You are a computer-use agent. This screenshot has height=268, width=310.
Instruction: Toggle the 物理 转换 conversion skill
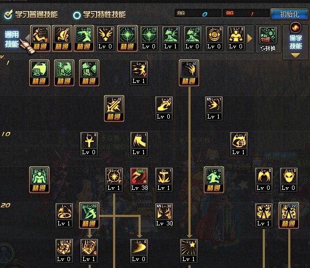pos(268,39)
